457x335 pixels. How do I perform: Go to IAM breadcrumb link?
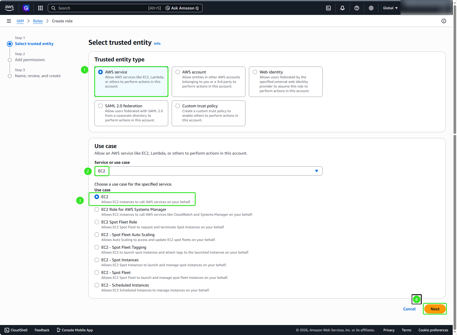tap(20, 21)
